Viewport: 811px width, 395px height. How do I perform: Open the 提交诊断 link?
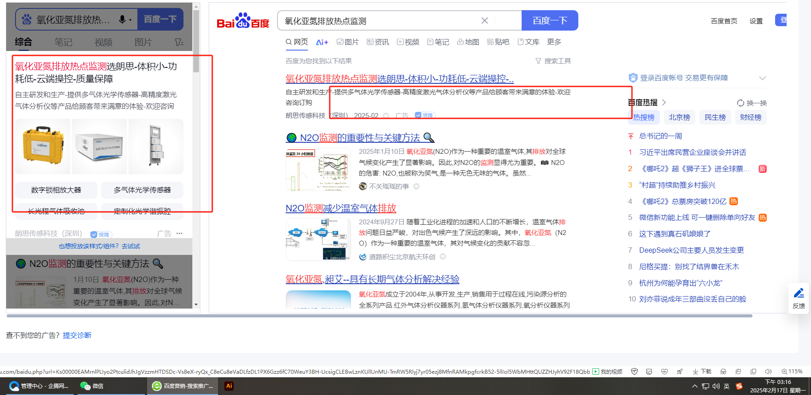tap(77, 335)
